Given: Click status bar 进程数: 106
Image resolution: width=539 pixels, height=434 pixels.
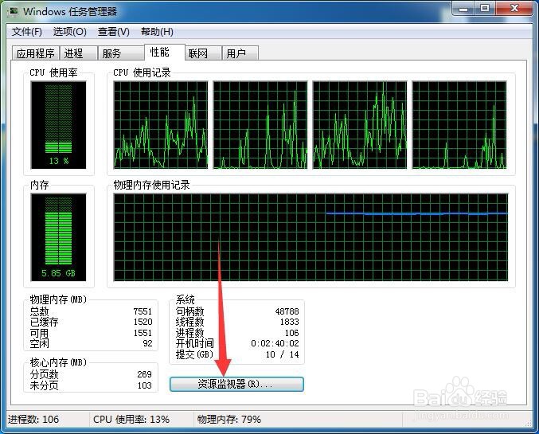Looking at the screenshot, I should [33, 419].
